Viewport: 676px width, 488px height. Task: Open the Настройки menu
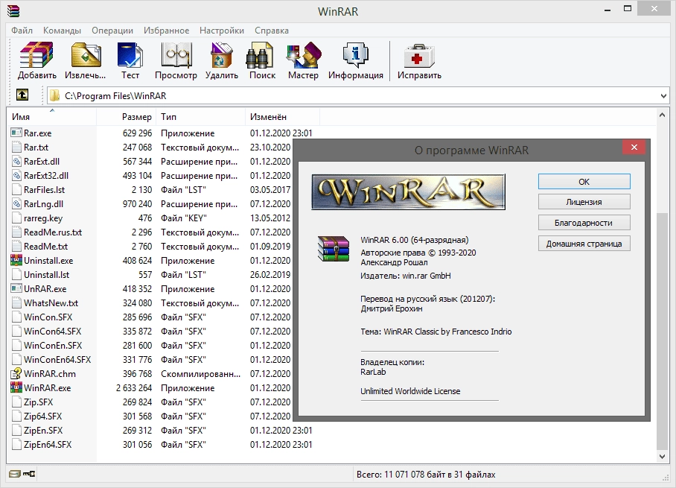tap(222, 31)
